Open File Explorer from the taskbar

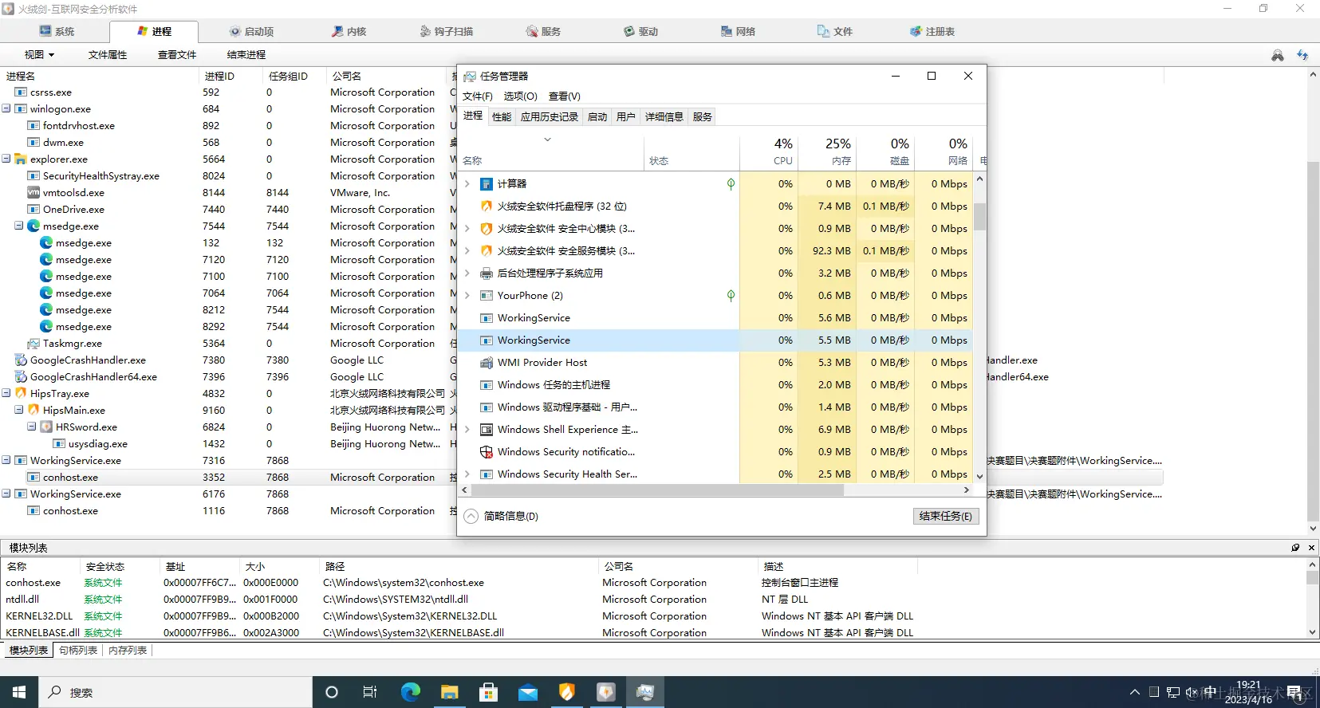[x=450, y=692]
